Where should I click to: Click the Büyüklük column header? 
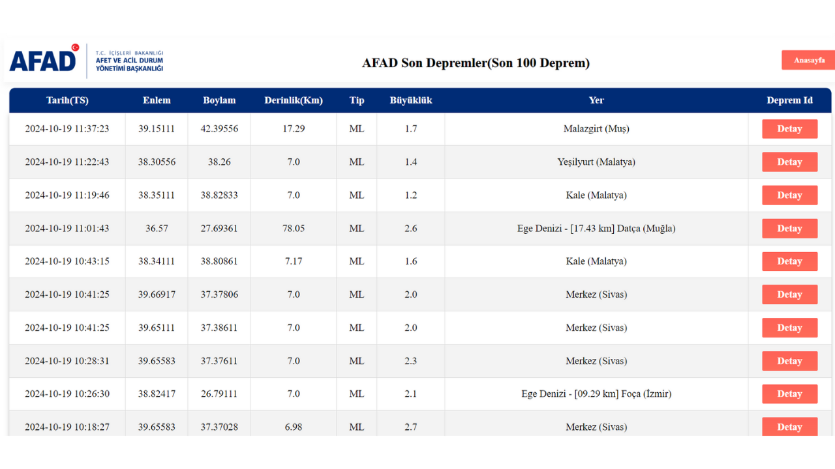tap(411, 100)
